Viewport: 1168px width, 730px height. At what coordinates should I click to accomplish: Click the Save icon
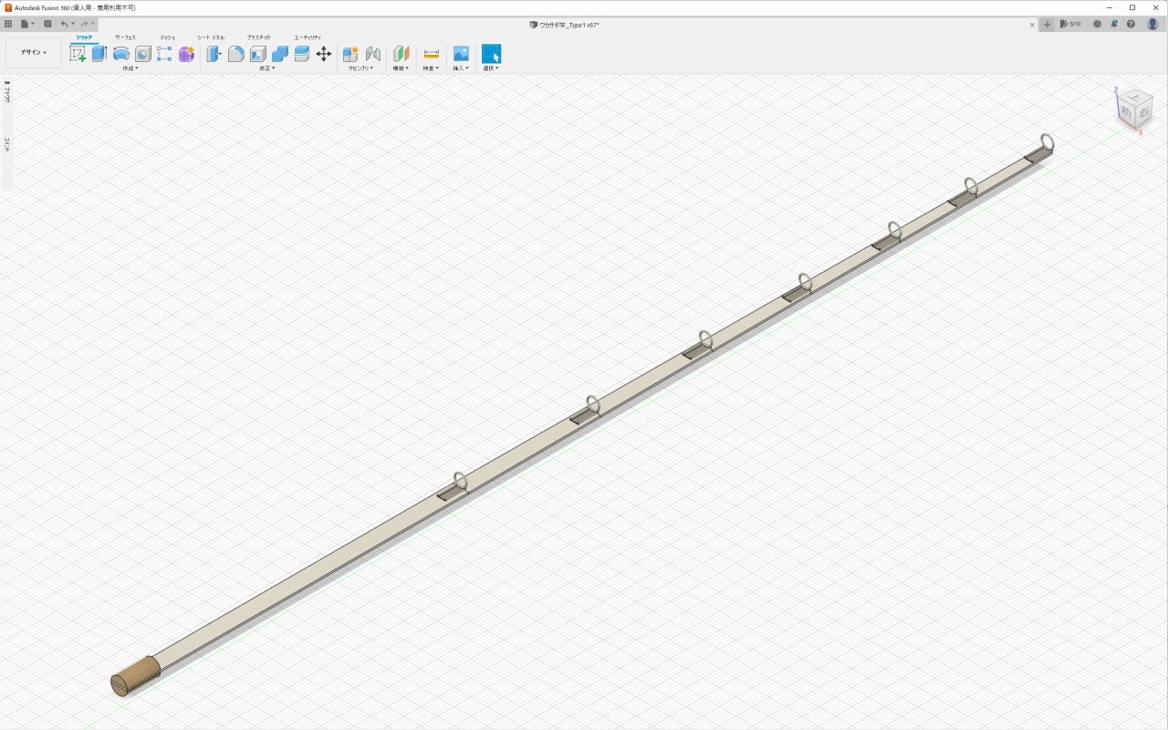pos(47,24)
